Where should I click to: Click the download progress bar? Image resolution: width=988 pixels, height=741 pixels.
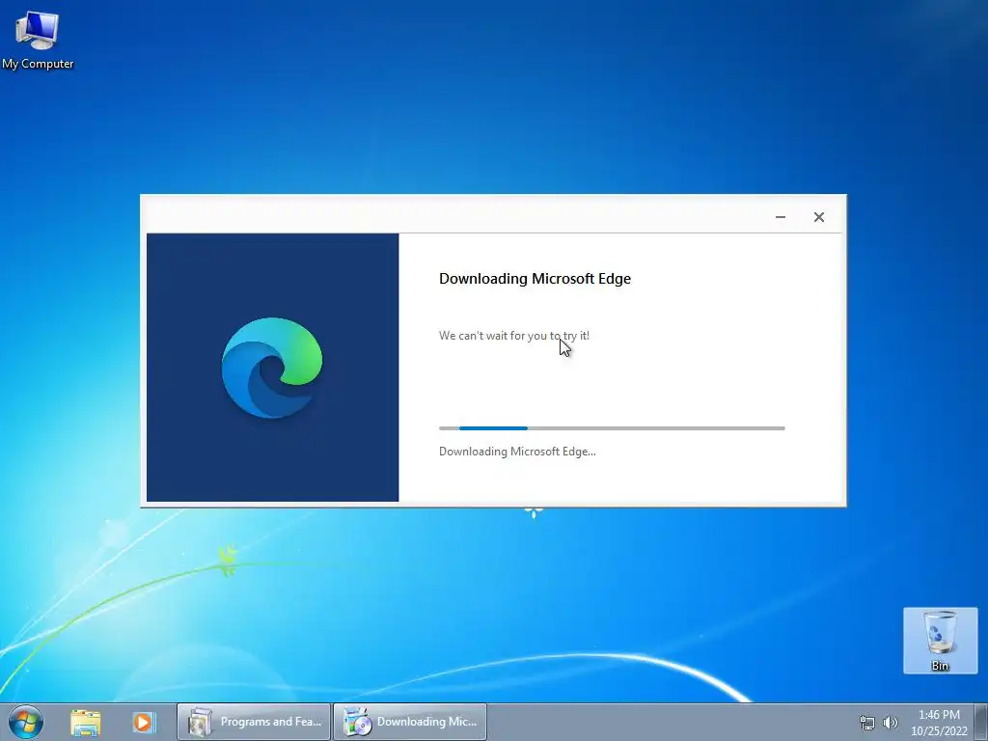(x=612, y=428)
